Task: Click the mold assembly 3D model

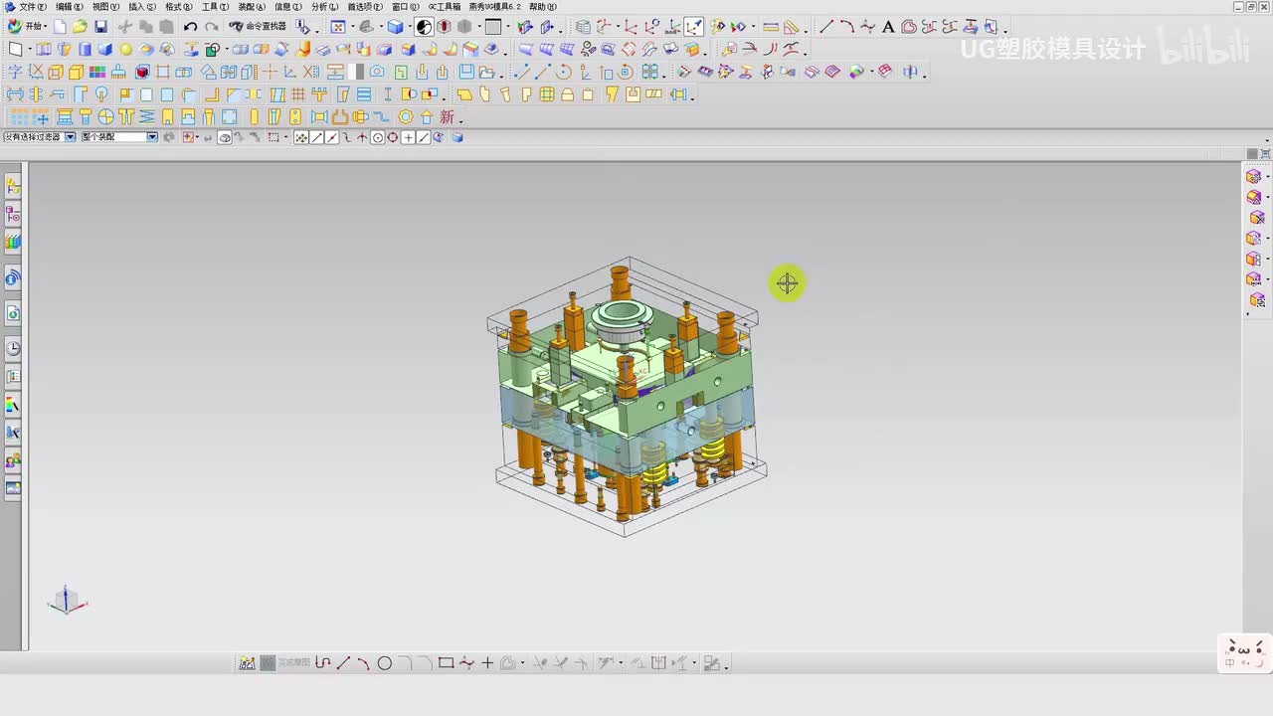Action: [x=627, y=398]
